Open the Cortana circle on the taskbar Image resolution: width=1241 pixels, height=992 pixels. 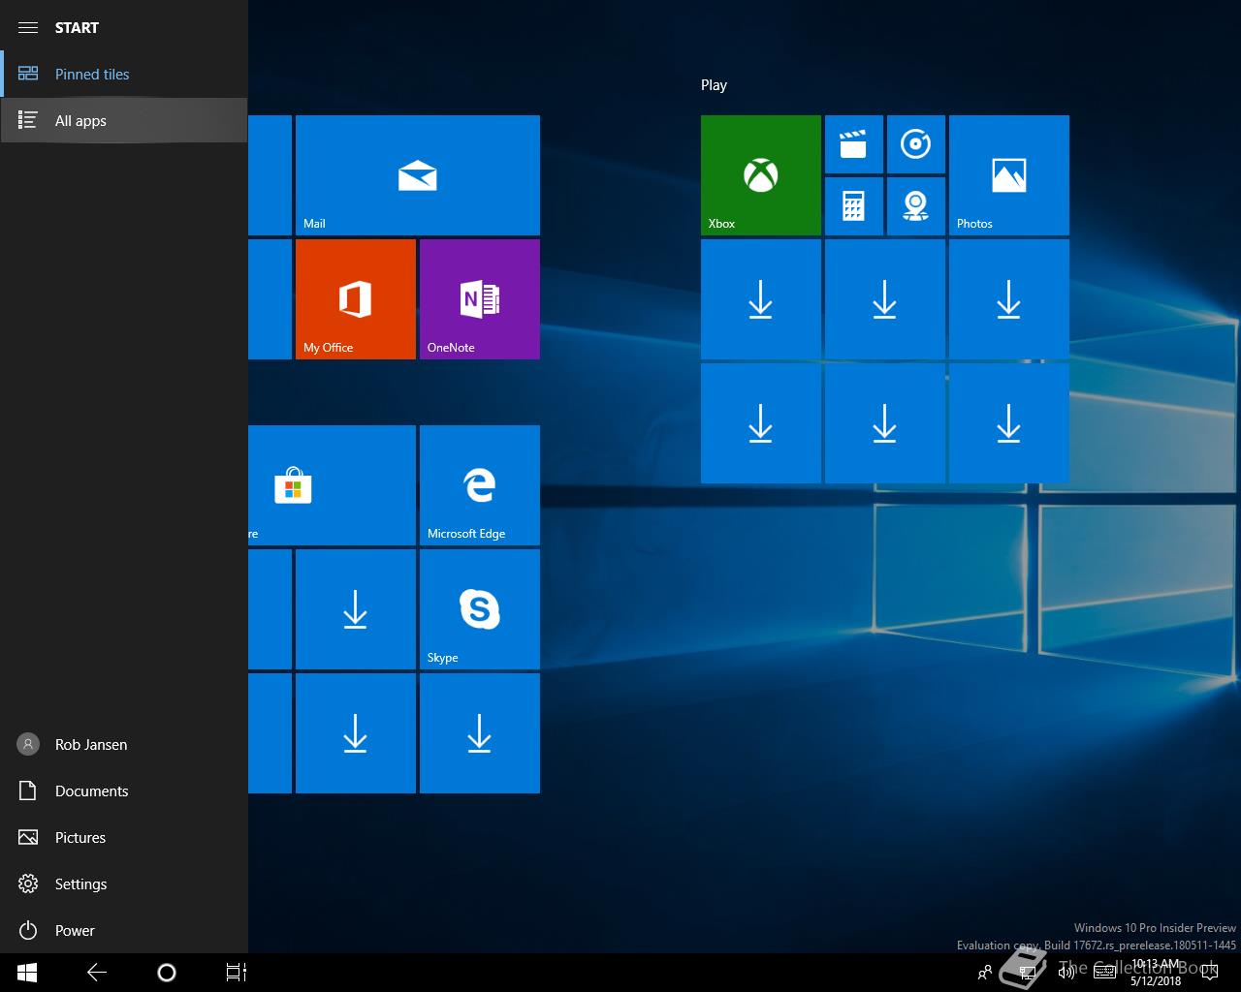[167, 973]
